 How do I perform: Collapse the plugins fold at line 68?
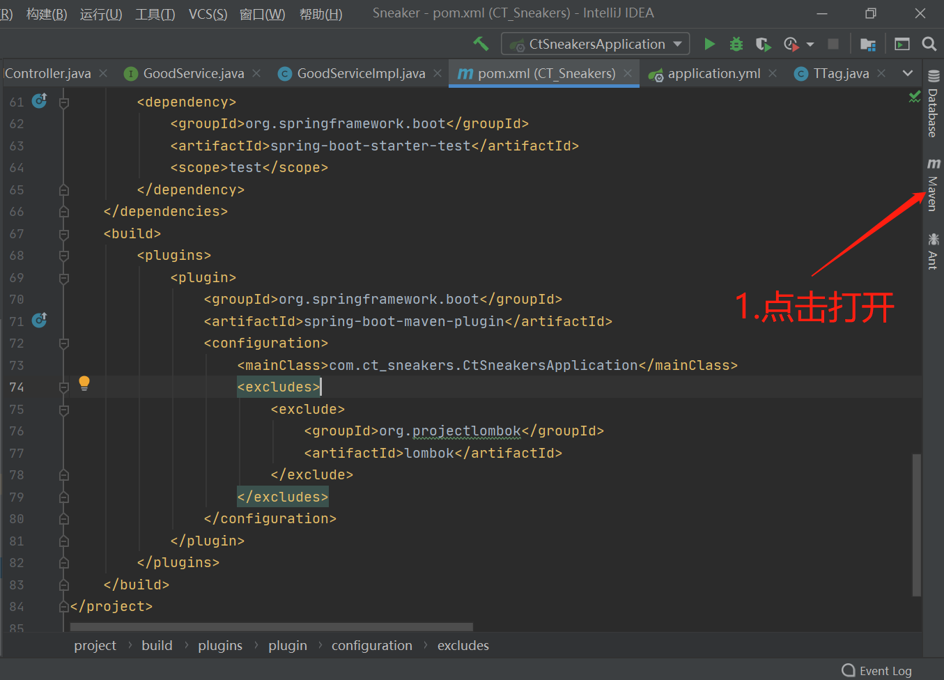64,256
